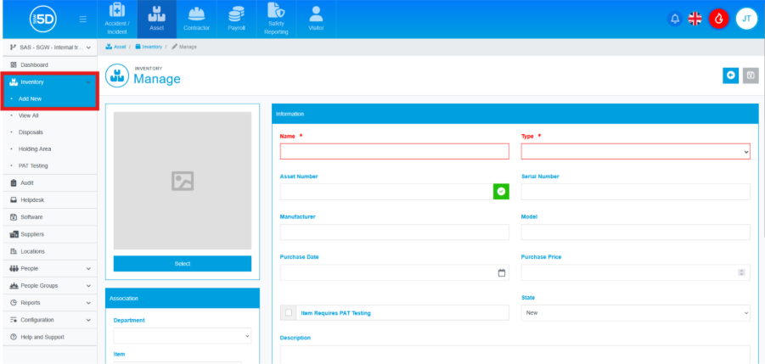
Task: Select View All in the sidebar
Action: tap(29, 115)
